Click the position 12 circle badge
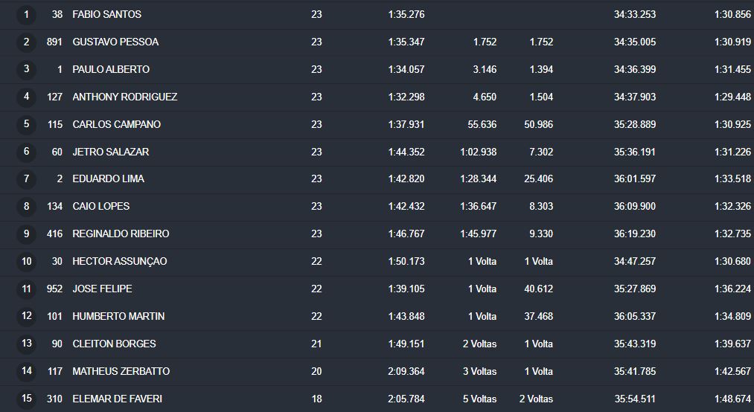 [x=27, y=316]
